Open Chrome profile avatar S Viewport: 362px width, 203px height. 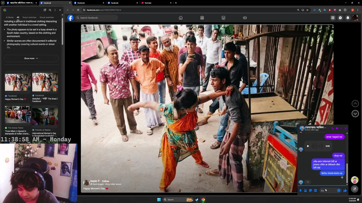[353, 10]
